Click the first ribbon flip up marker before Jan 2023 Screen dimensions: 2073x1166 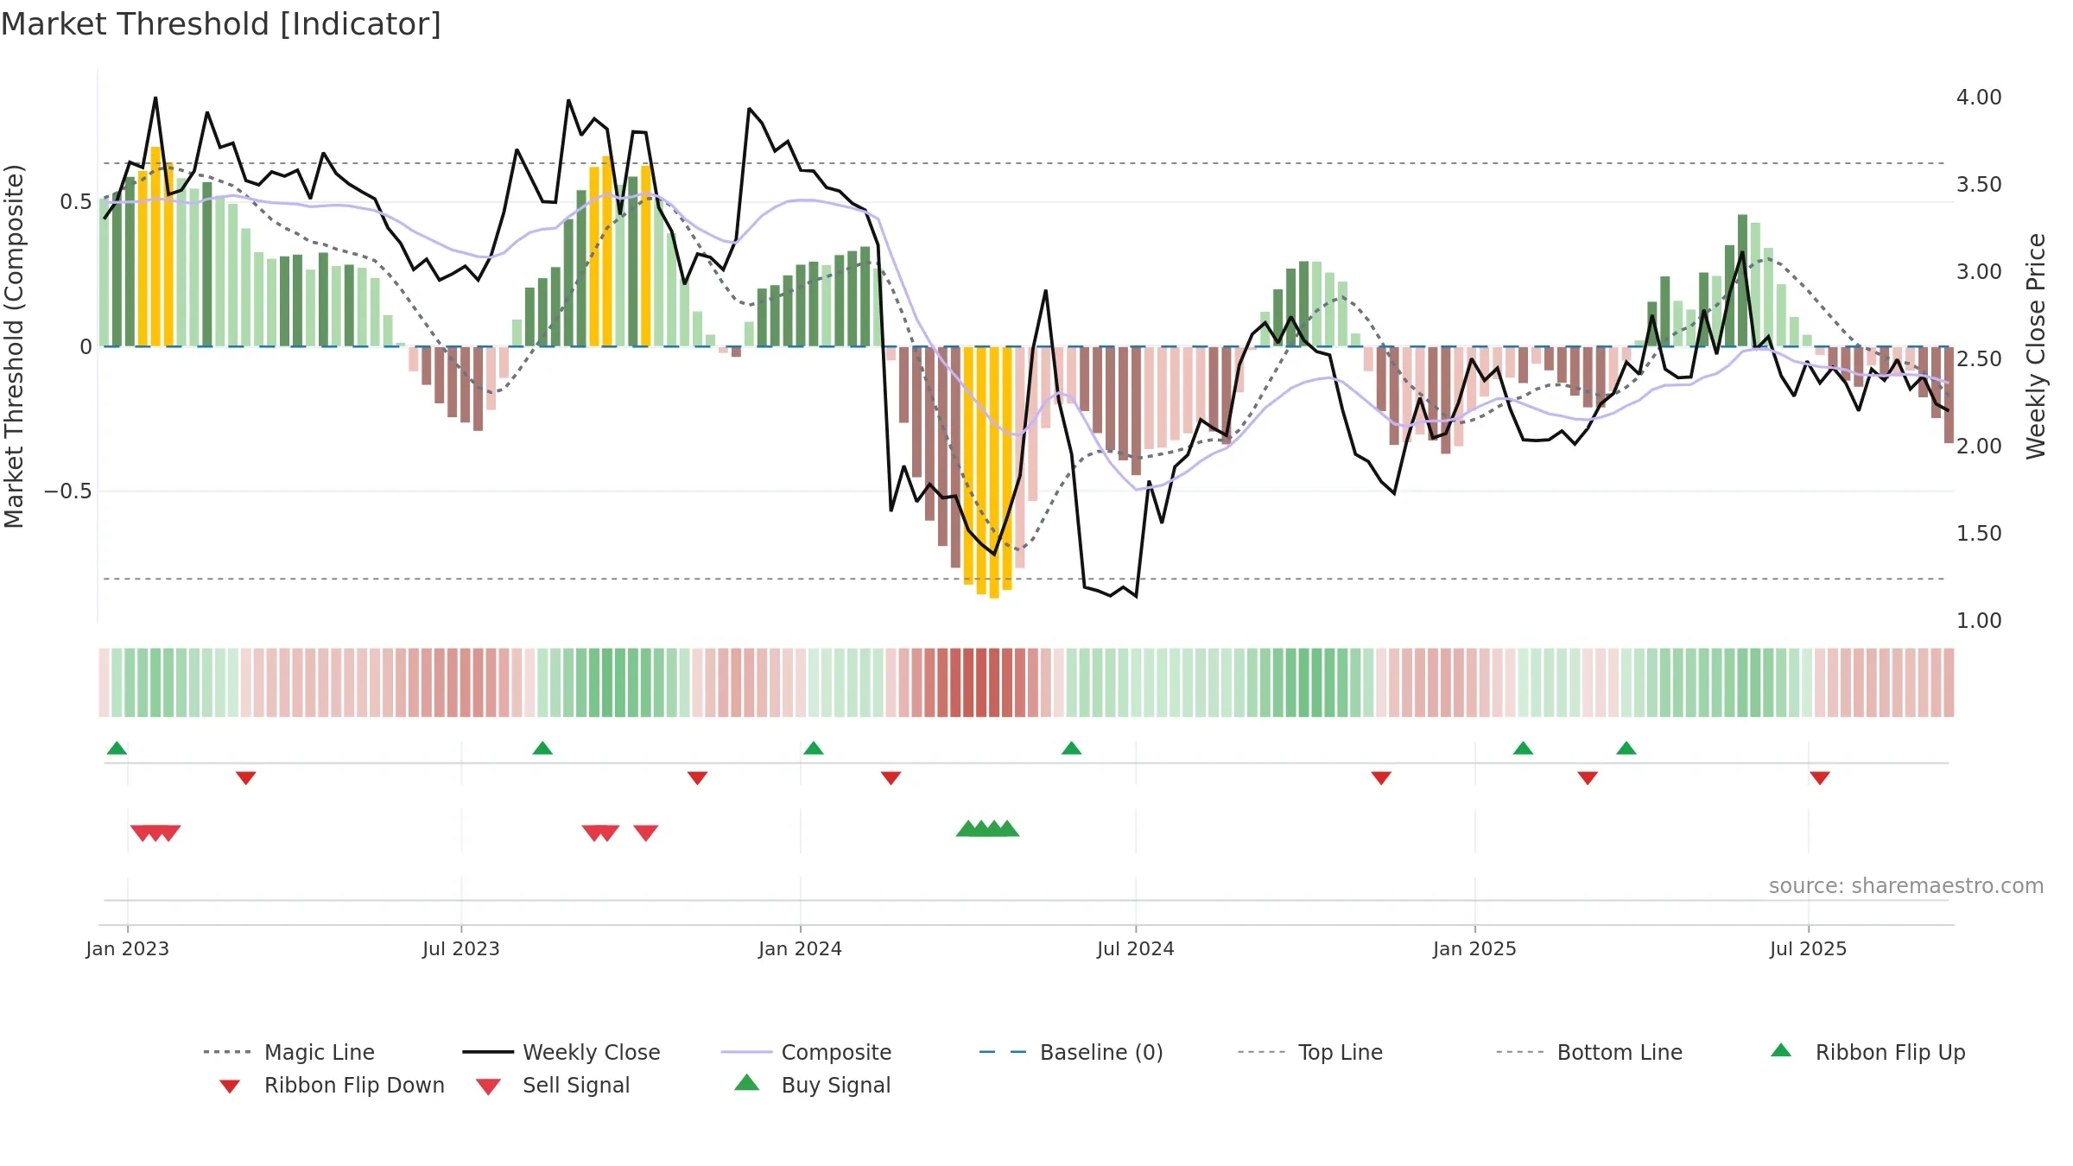tap(117, 748)
